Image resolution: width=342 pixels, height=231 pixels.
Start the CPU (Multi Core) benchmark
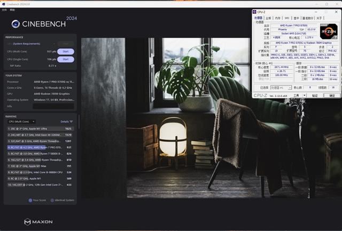66,51
